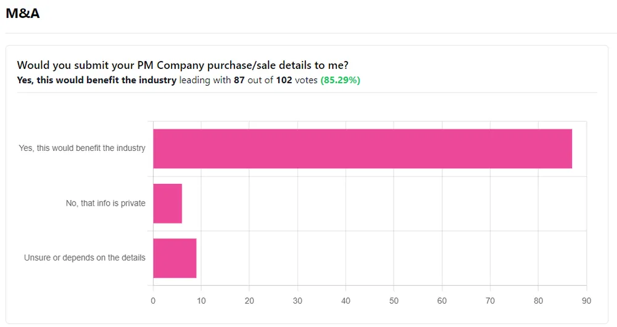Click the 70 tick label on the axis
This screenshot has width=617, height=327.
[x=490, y=301]
